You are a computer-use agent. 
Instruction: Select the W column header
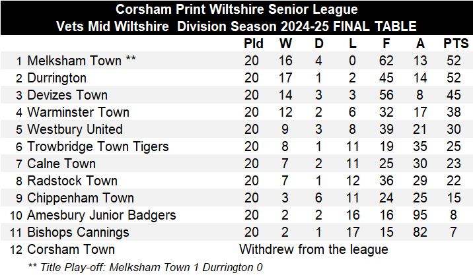coord(285,44)
